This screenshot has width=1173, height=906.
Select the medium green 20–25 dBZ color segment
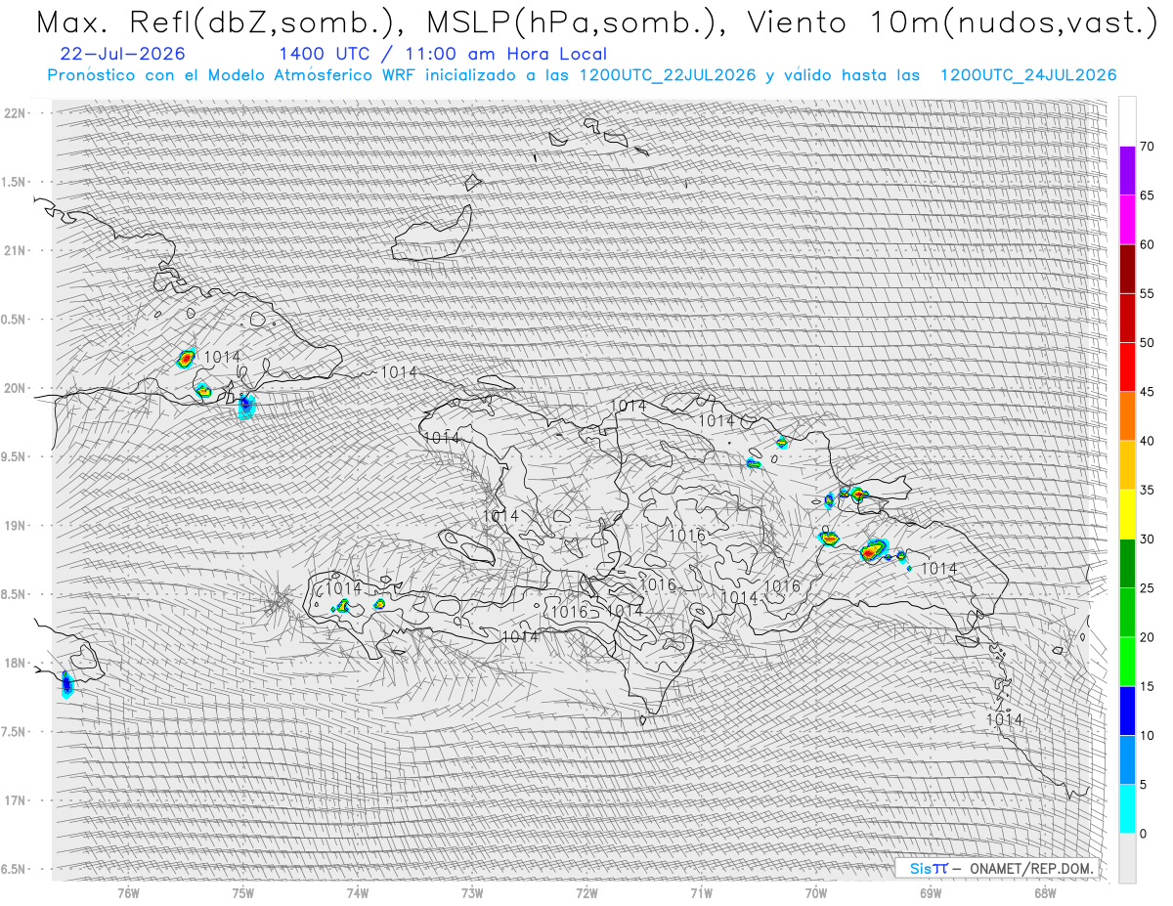tap(1127, 613)
